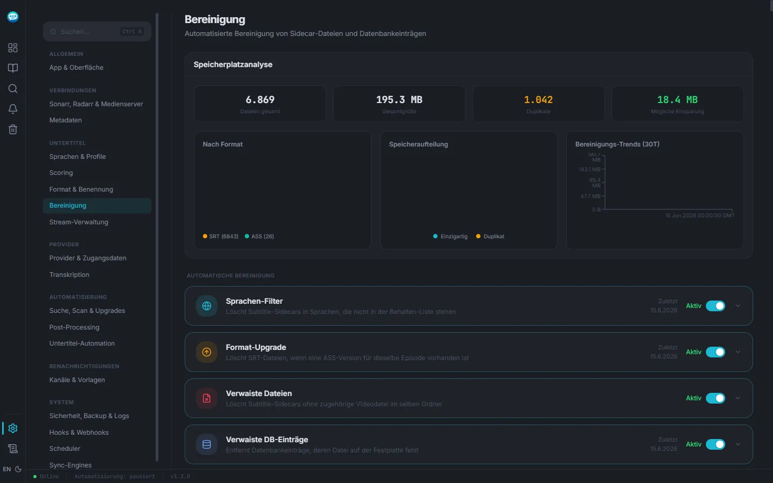The width and height of the screenshot is (773, 483).
Task: Expand the Verwaiste Dateien card chevron
Action: click(738, 398)
